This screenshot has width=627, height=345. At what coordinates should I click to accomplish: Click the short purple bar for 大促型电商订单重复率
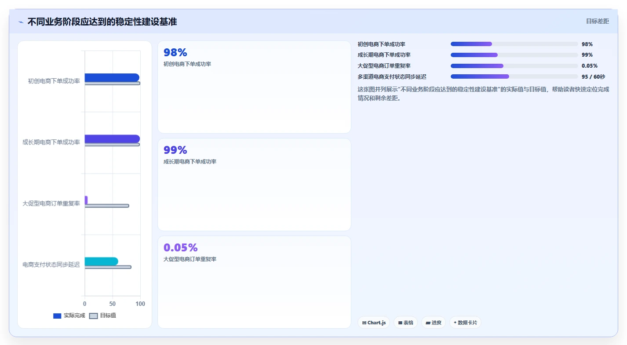point(86,200)
